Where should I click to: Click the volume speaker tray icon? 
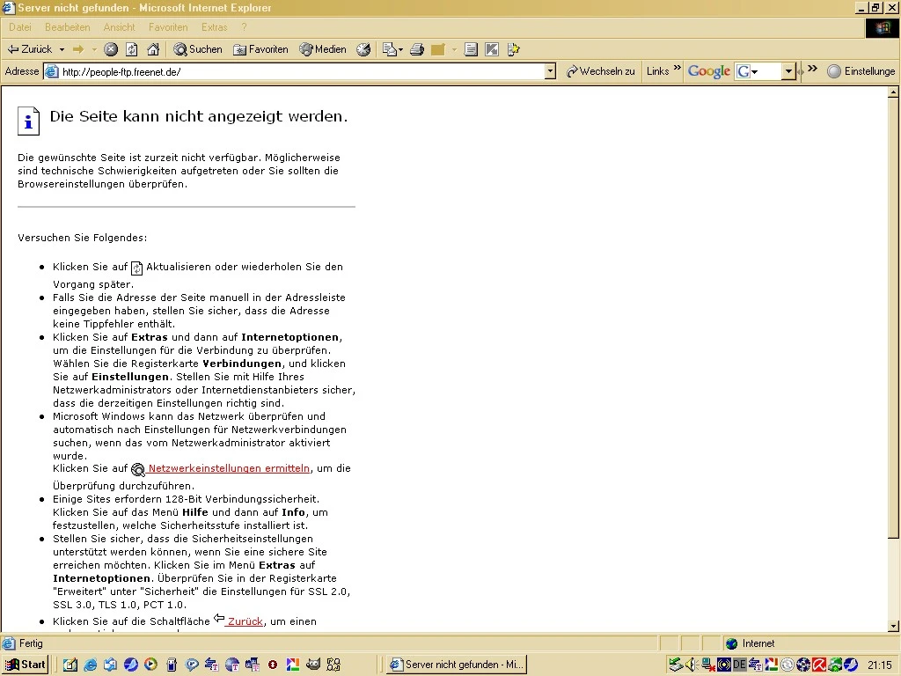(x=692, y=665)
